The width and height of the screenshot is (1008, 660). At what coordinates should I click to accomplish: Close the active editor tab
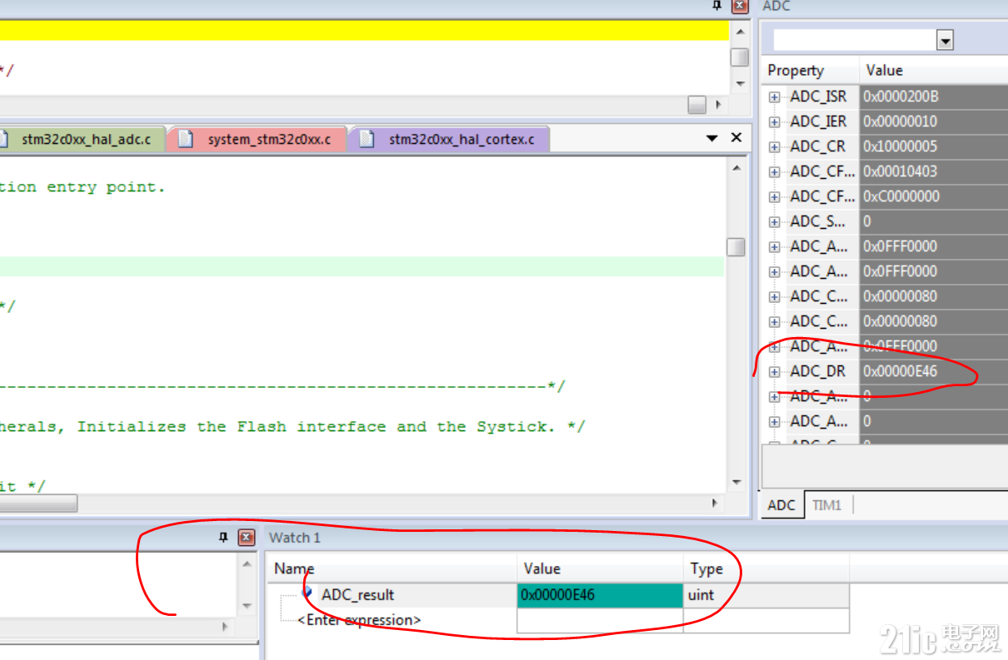736,137
